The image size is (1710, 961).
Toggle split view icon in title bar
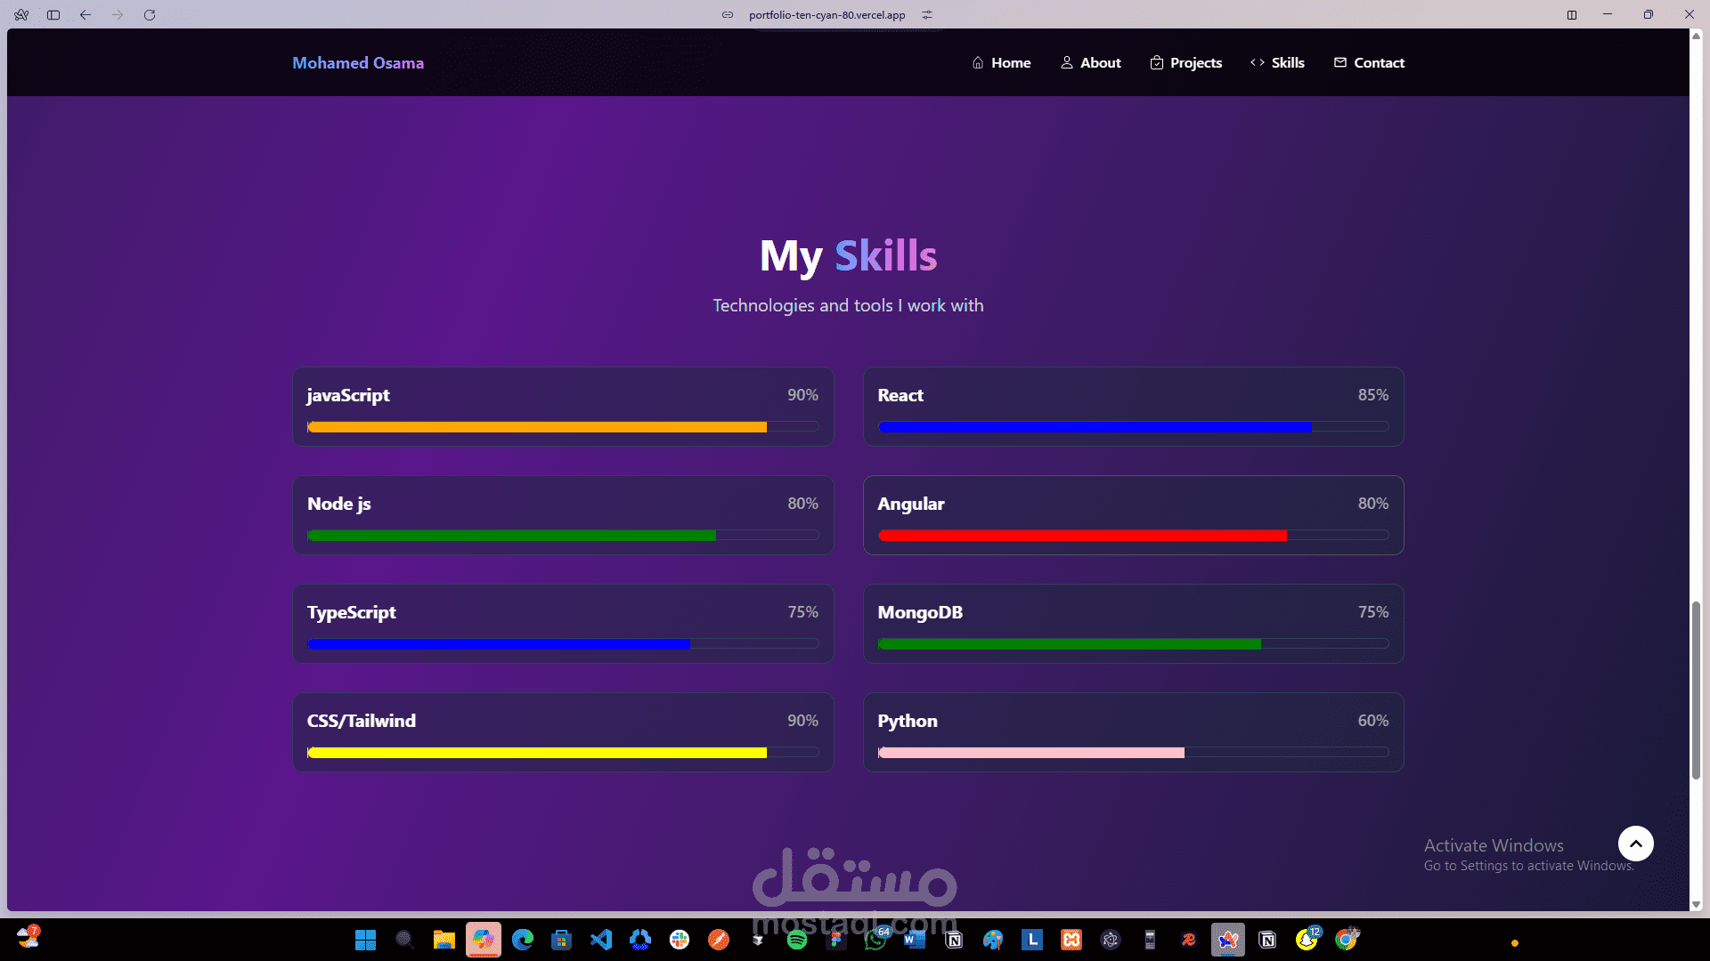[x=1572, y=15]
